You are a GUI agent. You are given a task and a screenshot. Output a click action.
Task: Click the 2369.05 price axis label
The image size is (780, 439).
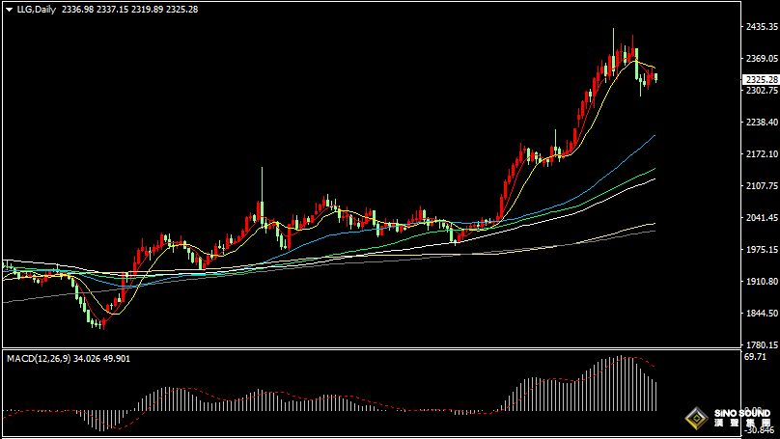tap(761, 59)
